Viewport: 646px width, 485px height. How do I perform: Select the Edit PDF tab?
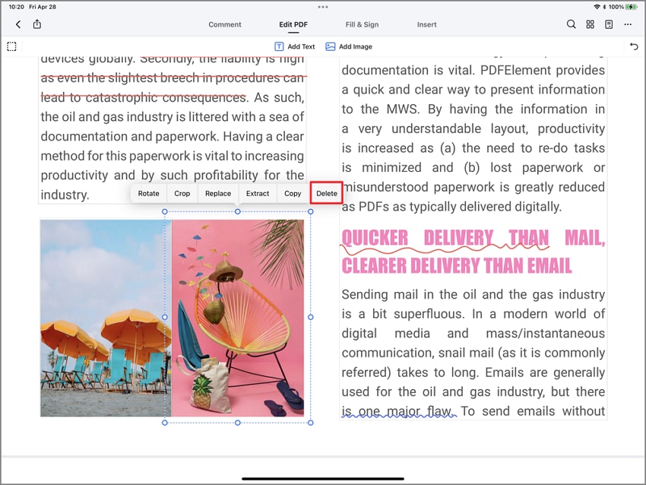[293, 24]
